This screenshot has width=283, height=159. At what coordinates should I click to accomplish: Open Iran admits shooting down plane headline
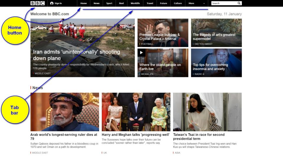point(76,55)
